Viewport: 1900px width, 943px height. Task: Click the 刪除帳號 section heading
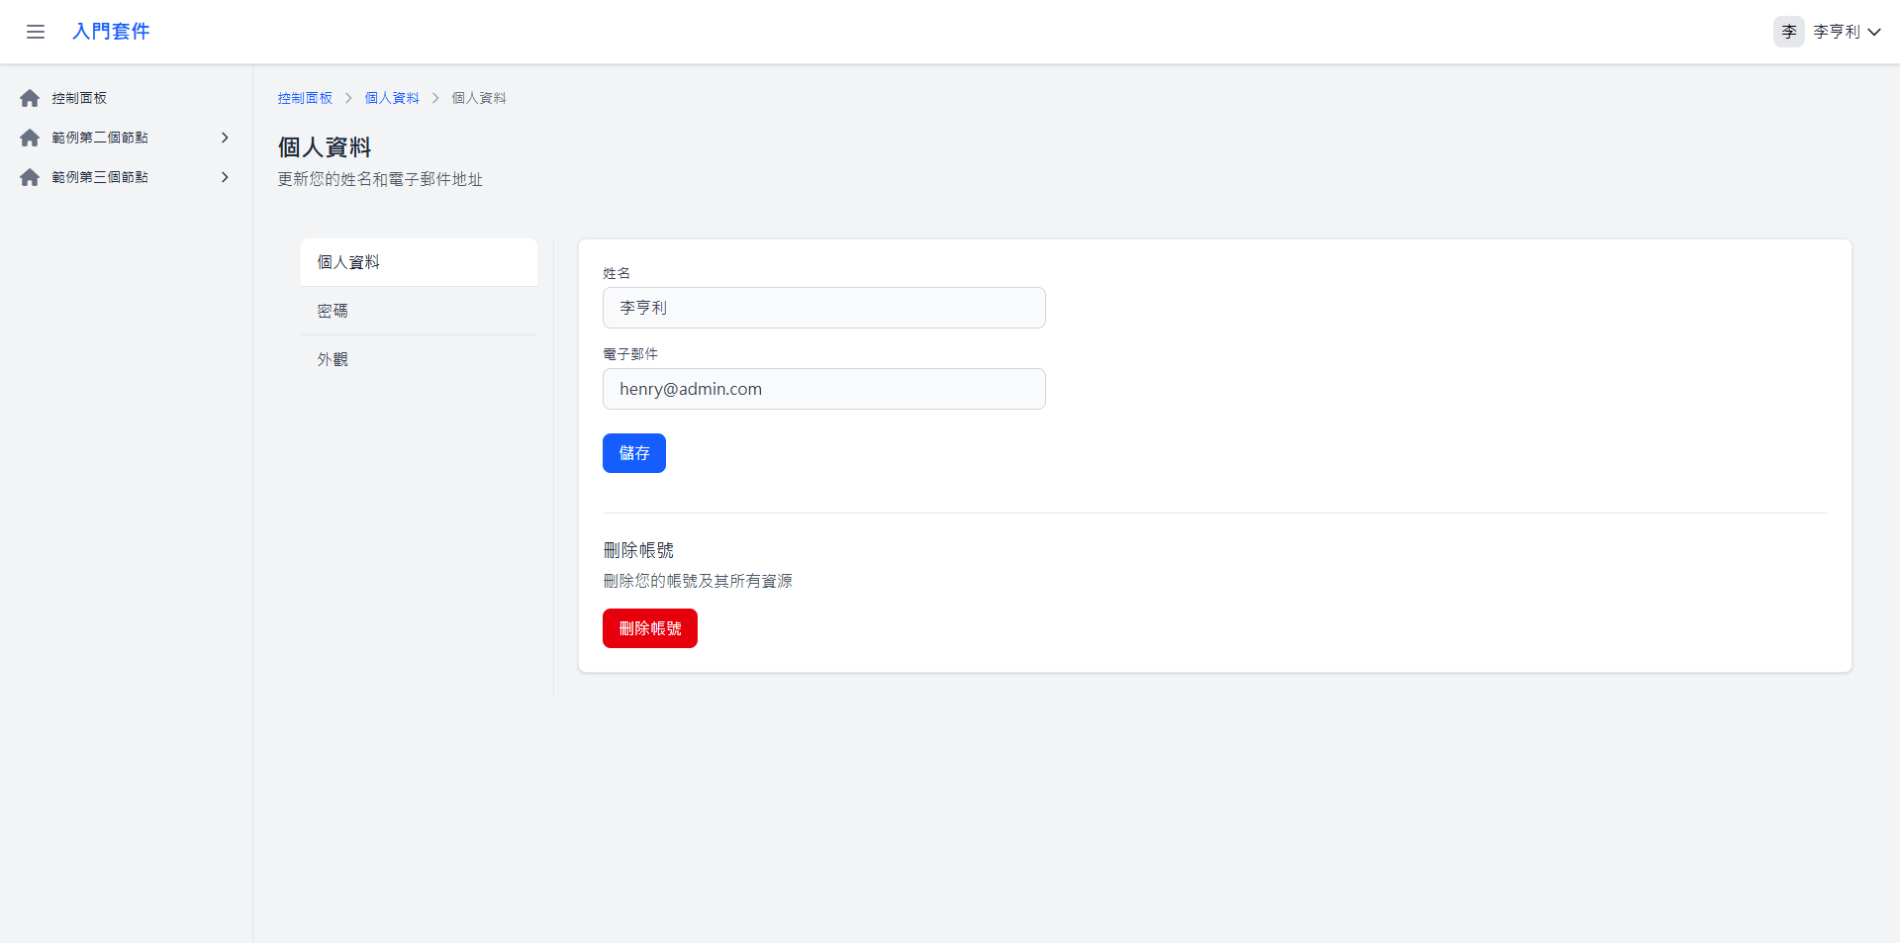click(x=638, y=550)
